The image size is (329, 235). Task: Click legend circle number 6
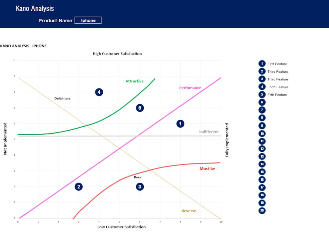click(x=262, y=102)
